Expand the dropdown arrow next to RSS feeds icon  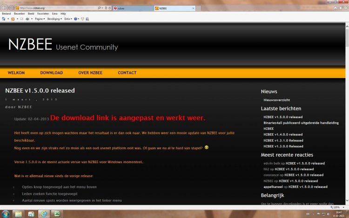coord(17,19)
